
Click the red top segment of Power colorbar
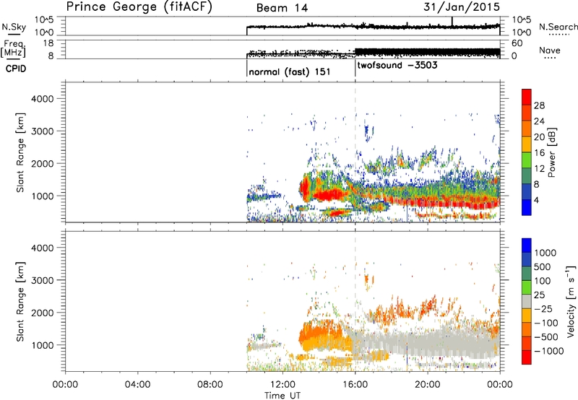[527, 97]
